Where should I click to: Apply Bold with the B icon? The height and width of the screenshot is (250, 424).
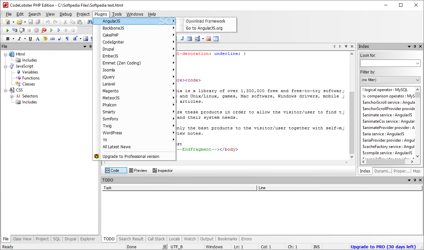8,39
